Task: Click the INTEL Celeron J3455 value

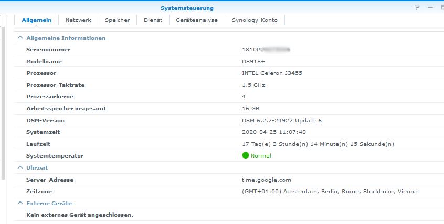Action: 272,73
